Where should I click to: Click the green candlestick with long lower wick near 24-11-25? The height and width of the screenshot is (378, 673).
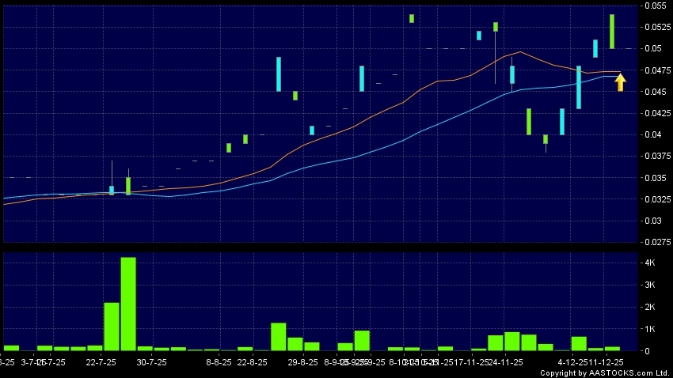coord(496,27)
